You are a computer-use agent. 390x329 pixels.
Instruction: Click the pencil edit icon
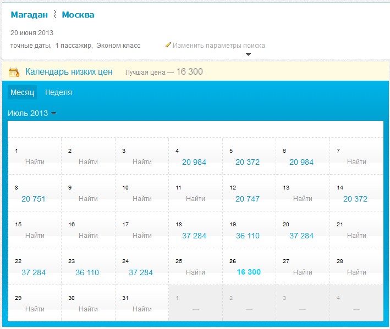[x=168, y=45]
